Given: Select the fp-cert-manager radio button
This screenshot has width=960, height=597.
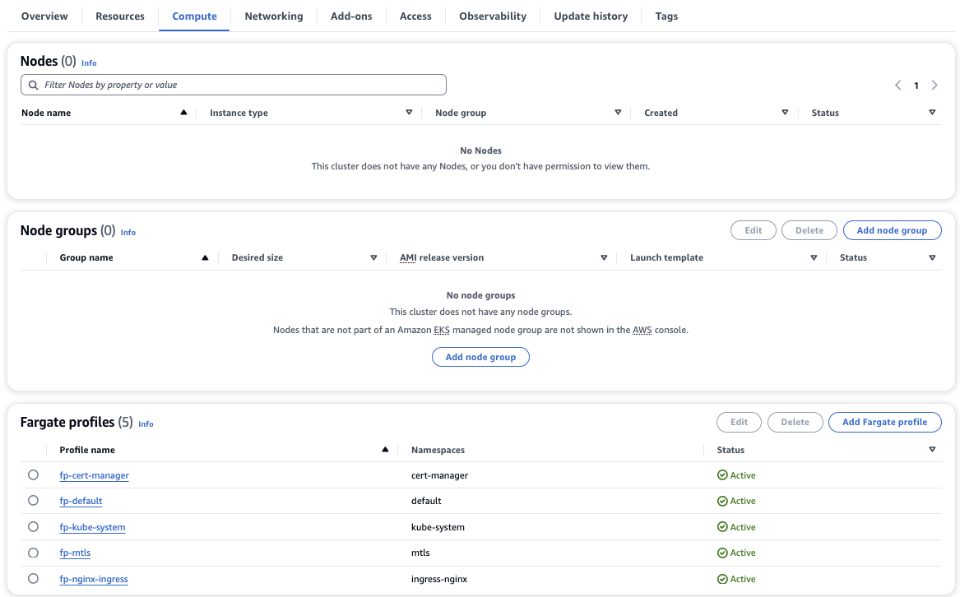Looking at the screenshot, I should 33,474.
